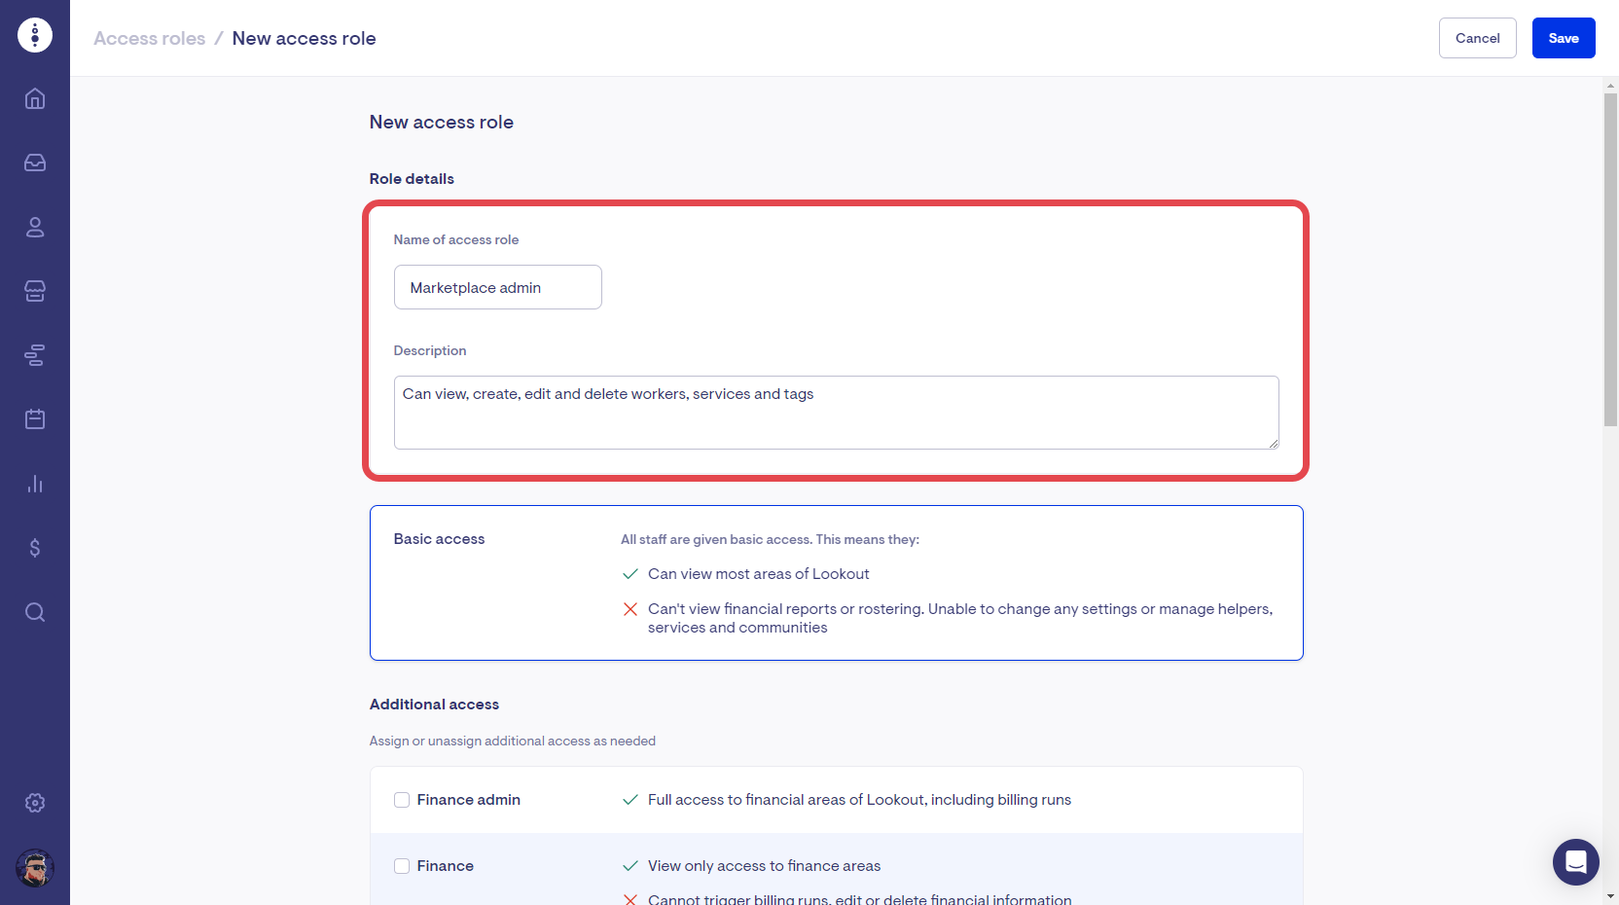The height and width of the screenshot is (905, 1619).
Task: Open the timeline signpost sidebar icon
Action: click(35, 355)
